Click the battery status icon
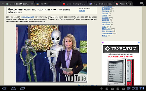The height and width of the screenshot is (91, 146). click(x=143, y=88)
